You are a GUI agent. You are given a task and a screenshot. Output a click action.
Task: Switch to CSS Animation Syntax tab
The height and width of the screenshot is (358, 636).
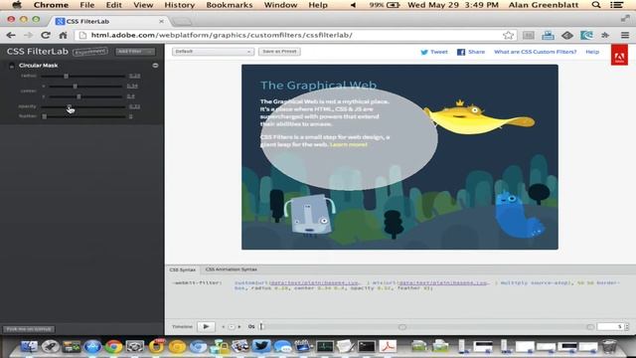click(x=232, y=269)
